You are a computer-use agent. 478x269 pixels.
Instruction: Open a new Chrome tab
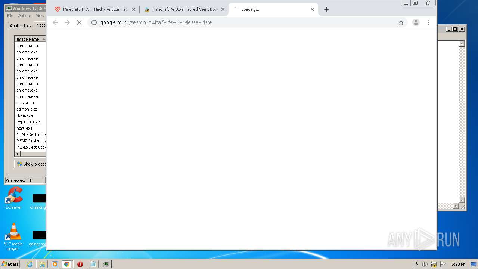[x=326, y=9]
